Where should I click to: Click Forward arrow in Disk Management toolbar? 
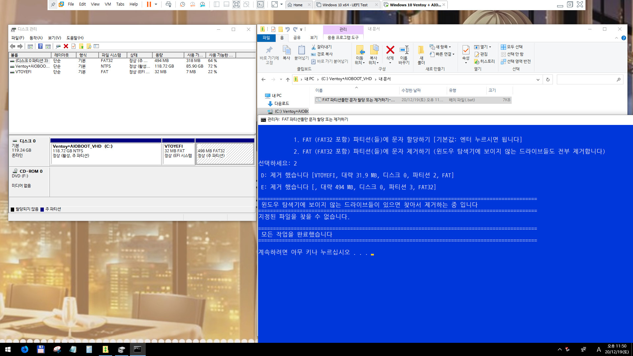tap(20, 46)
